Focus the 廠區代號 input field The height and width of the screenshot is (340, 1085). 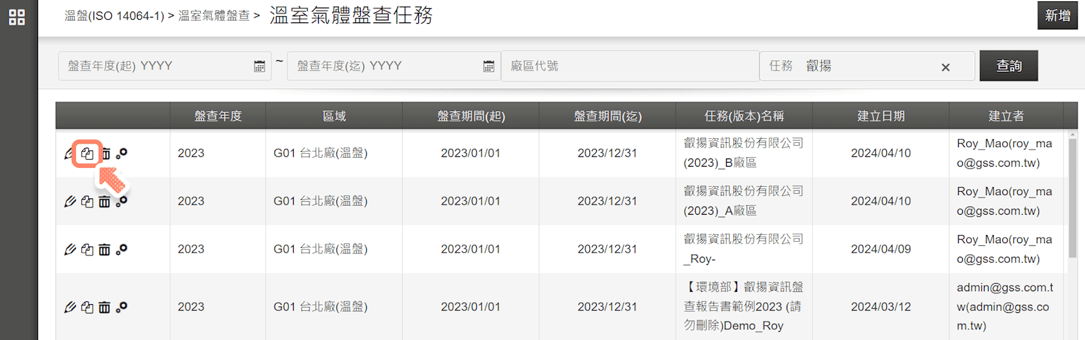(630, 66)
